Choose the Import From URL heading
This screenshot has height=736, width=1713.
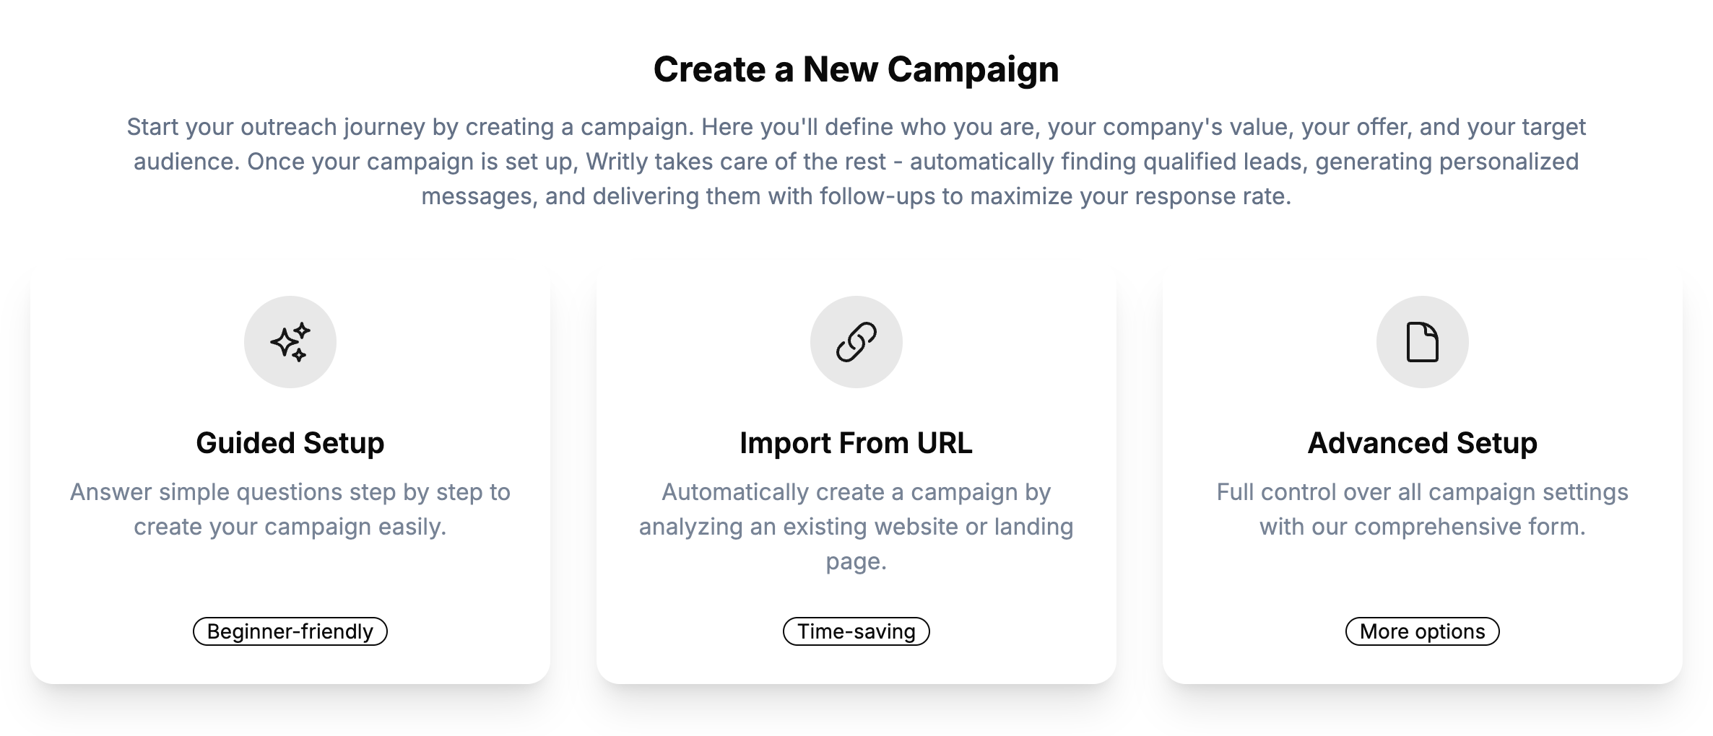click(856, 443)
